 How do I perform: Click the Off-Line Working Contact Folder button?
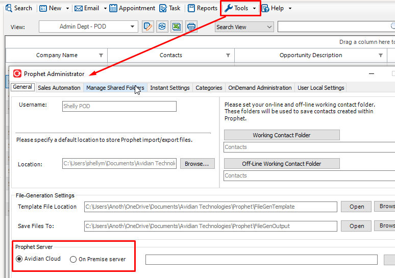[x=282, y=164]
